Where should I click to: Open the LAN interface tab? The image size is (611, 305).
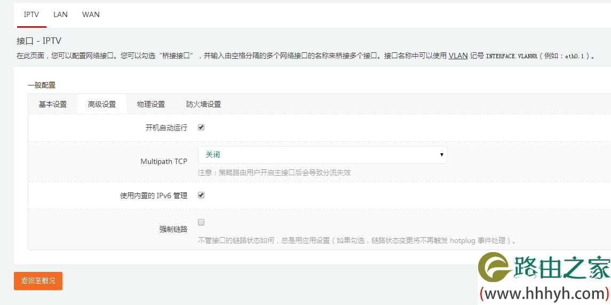tap(60, 15)
